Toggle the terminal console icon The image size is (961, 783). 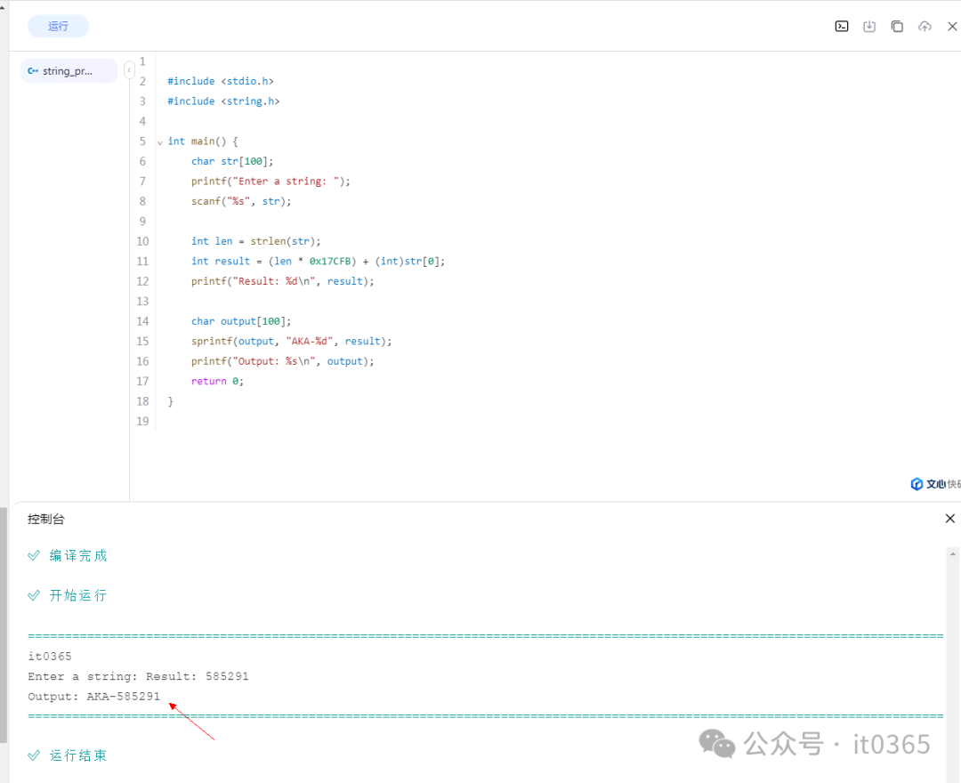(x=841, y=27)
